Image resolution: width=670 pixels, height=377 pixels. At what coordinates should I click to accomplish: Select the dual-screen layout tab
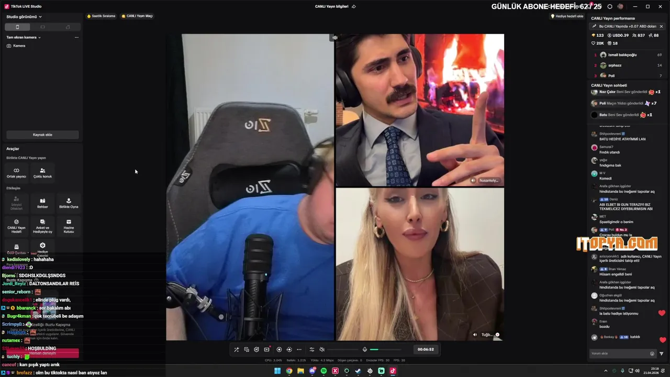68,27
